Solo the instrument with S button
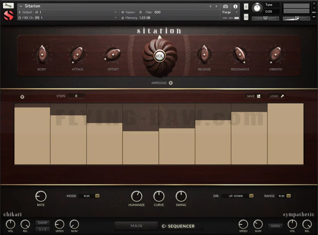 click(x=246, y=7)
